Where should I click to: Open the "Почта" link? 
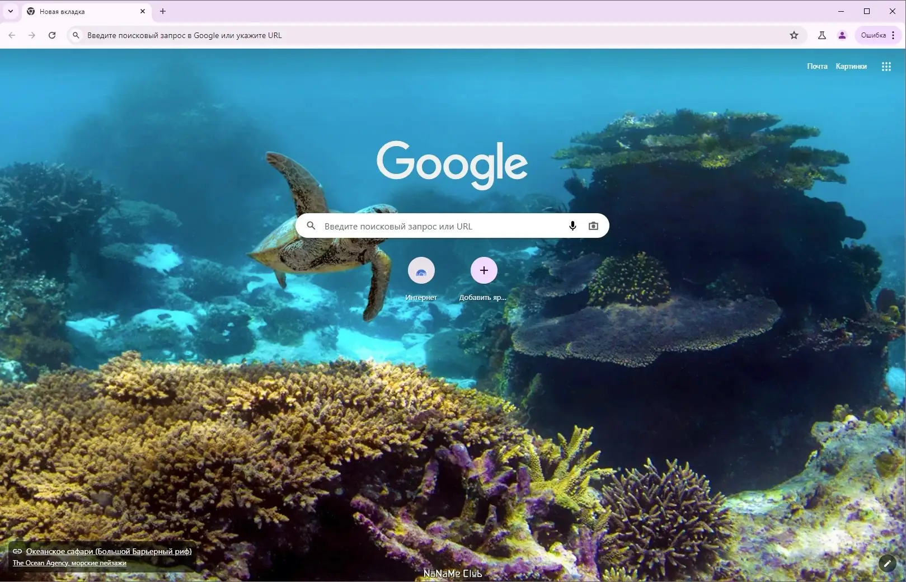pos(817,66)
